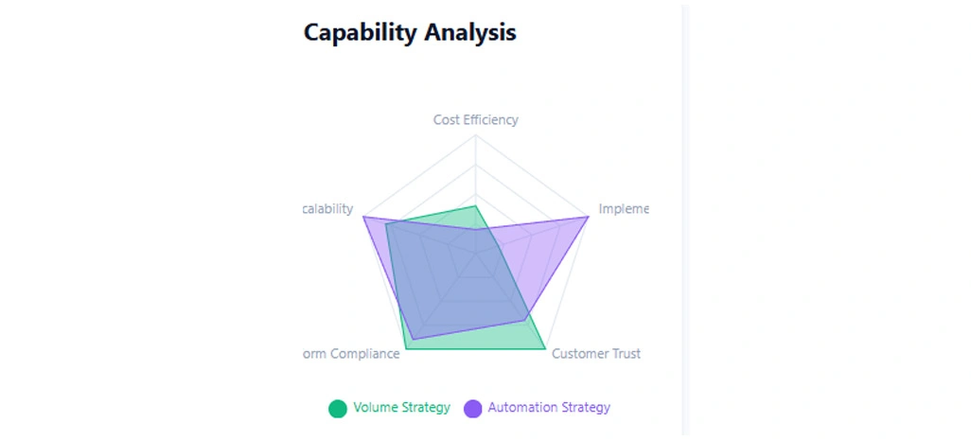Select the truncated Implementation axis label
The image size is (971, 441).
click(x=623, y=209)
